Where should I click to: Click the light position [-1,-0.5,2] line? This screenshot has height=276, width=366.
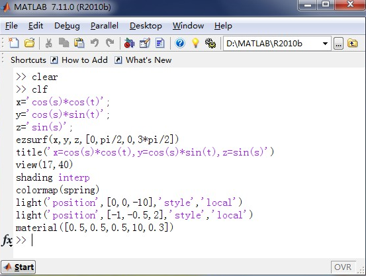[134, 215]
